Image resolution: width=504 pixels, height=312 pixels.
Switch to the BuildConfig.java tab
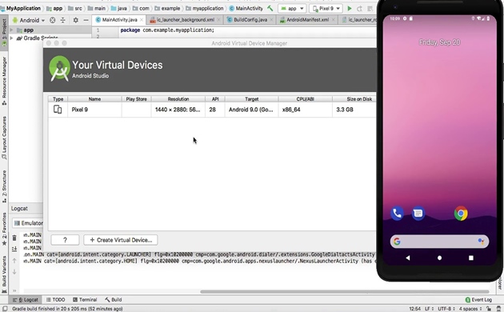(x=250, y=20)
